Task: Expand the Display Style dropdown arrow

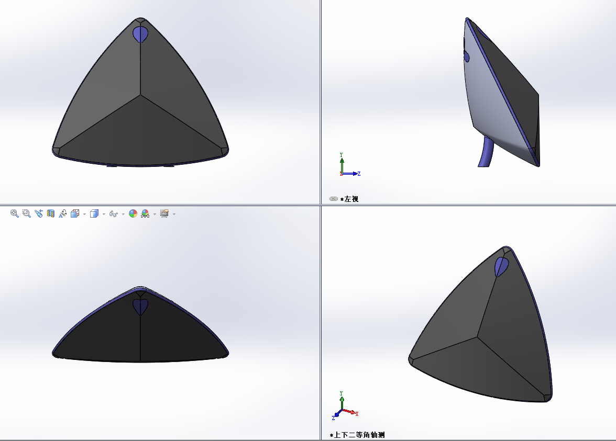Action: coord(104,214)
